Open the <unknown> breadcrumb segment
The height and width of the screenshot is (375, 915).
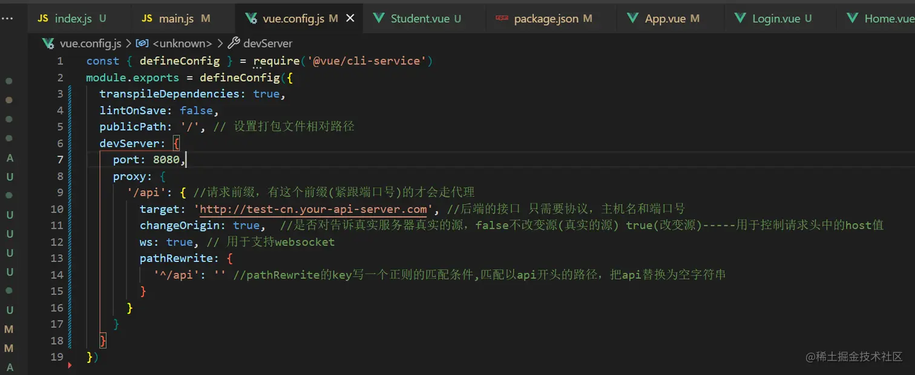coord(182,43)
